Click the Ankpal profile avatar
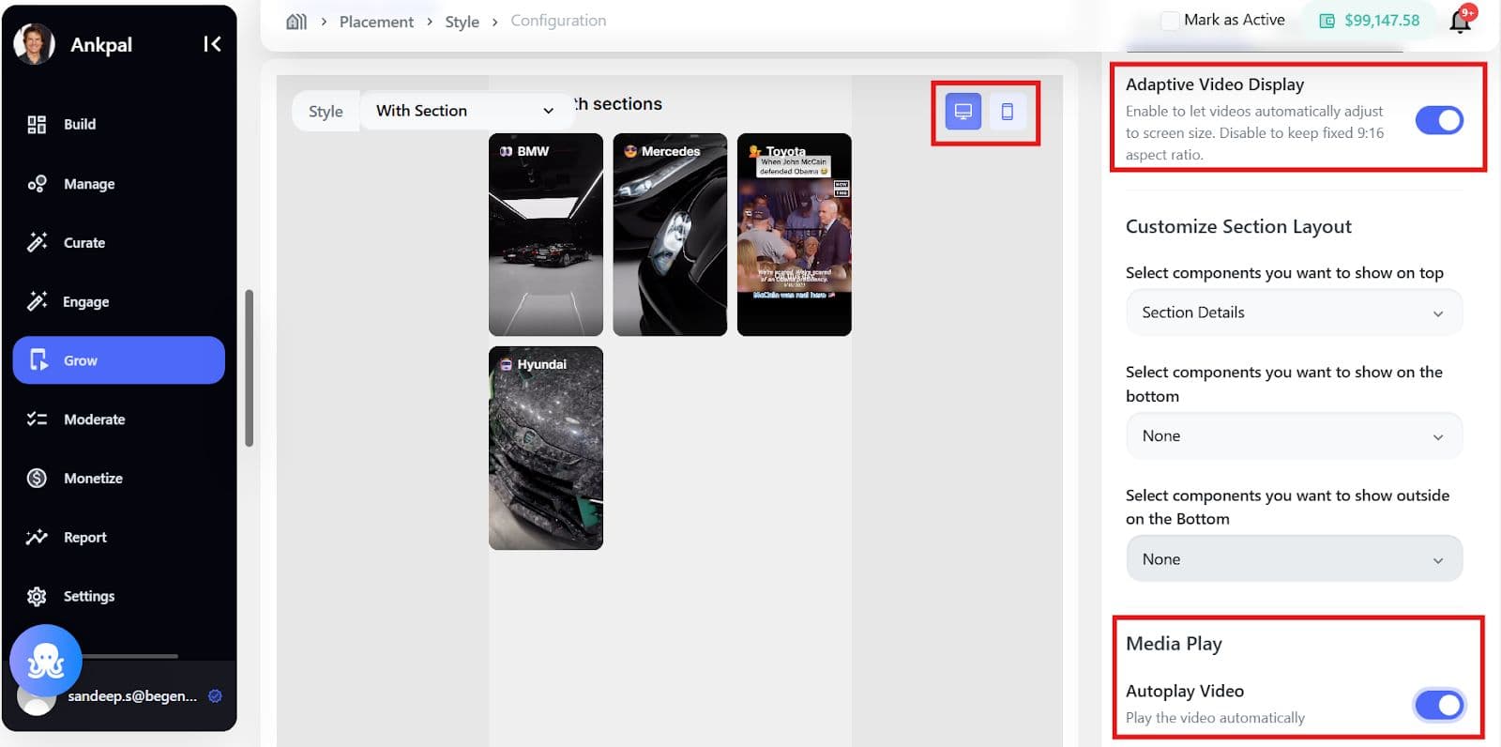 click(35, 44)
